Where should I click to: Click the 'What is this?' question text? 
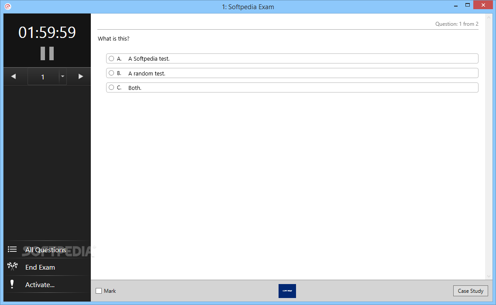(114, 38)
